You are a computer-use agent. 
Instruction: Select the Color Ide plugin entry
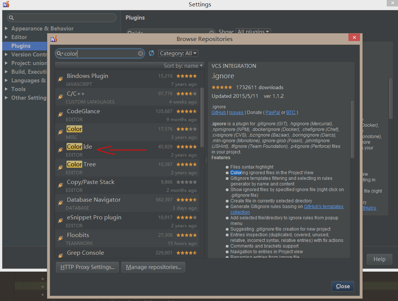pos(127,150)
